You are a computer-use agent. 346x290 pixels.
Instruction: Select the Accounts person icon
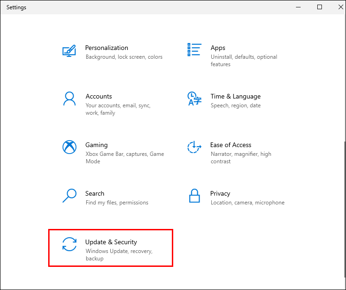69,99
